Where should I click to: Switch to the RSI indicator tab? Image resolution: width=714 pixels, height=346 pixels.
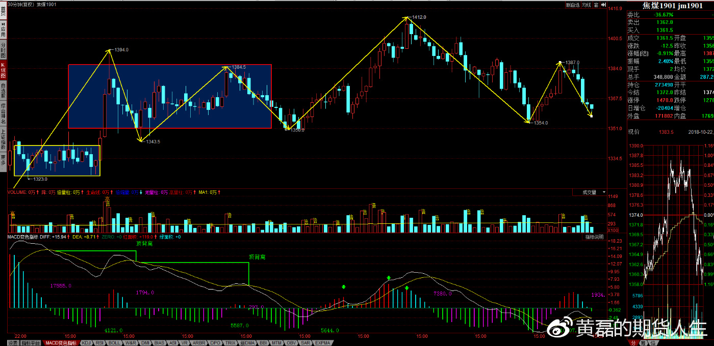(99, 343)
